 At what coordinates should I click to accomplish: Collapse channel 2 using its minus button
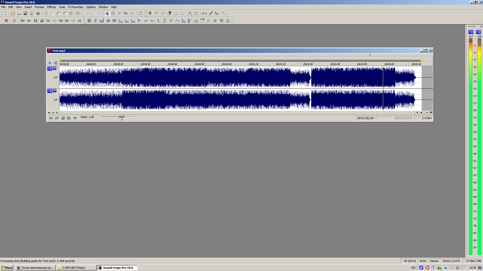[55, 91]
